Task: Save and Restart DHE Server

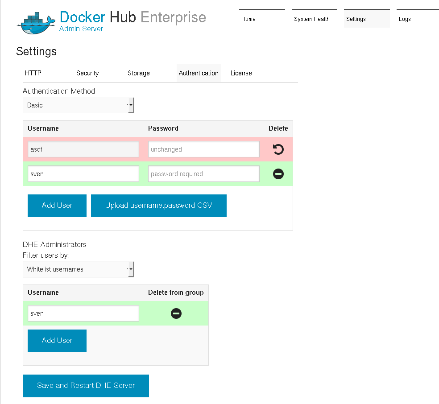Action: click(x=86, y=386)
